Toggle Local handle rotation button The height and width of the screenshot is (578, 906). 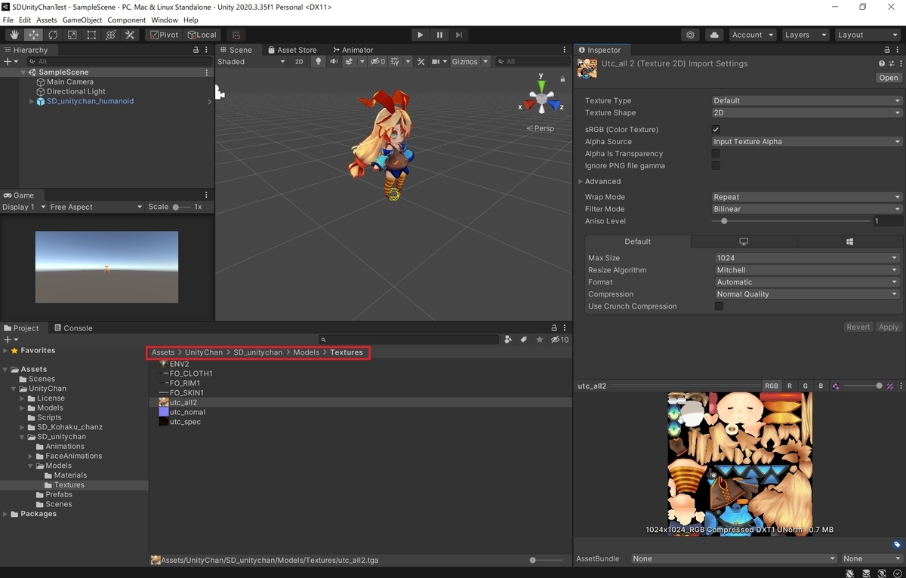point(202,35)
